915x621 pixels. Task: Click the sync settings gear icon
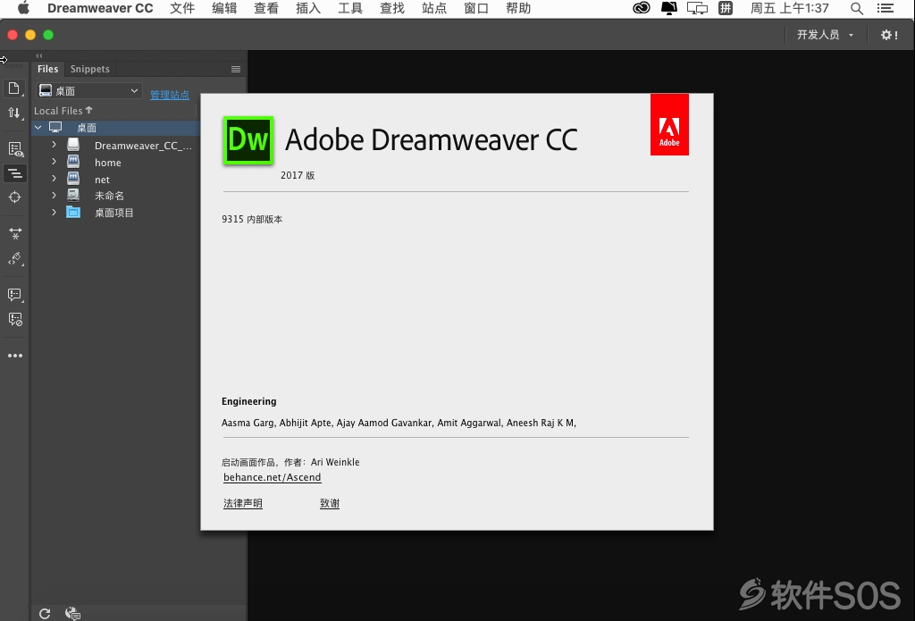tap(889, 35)
